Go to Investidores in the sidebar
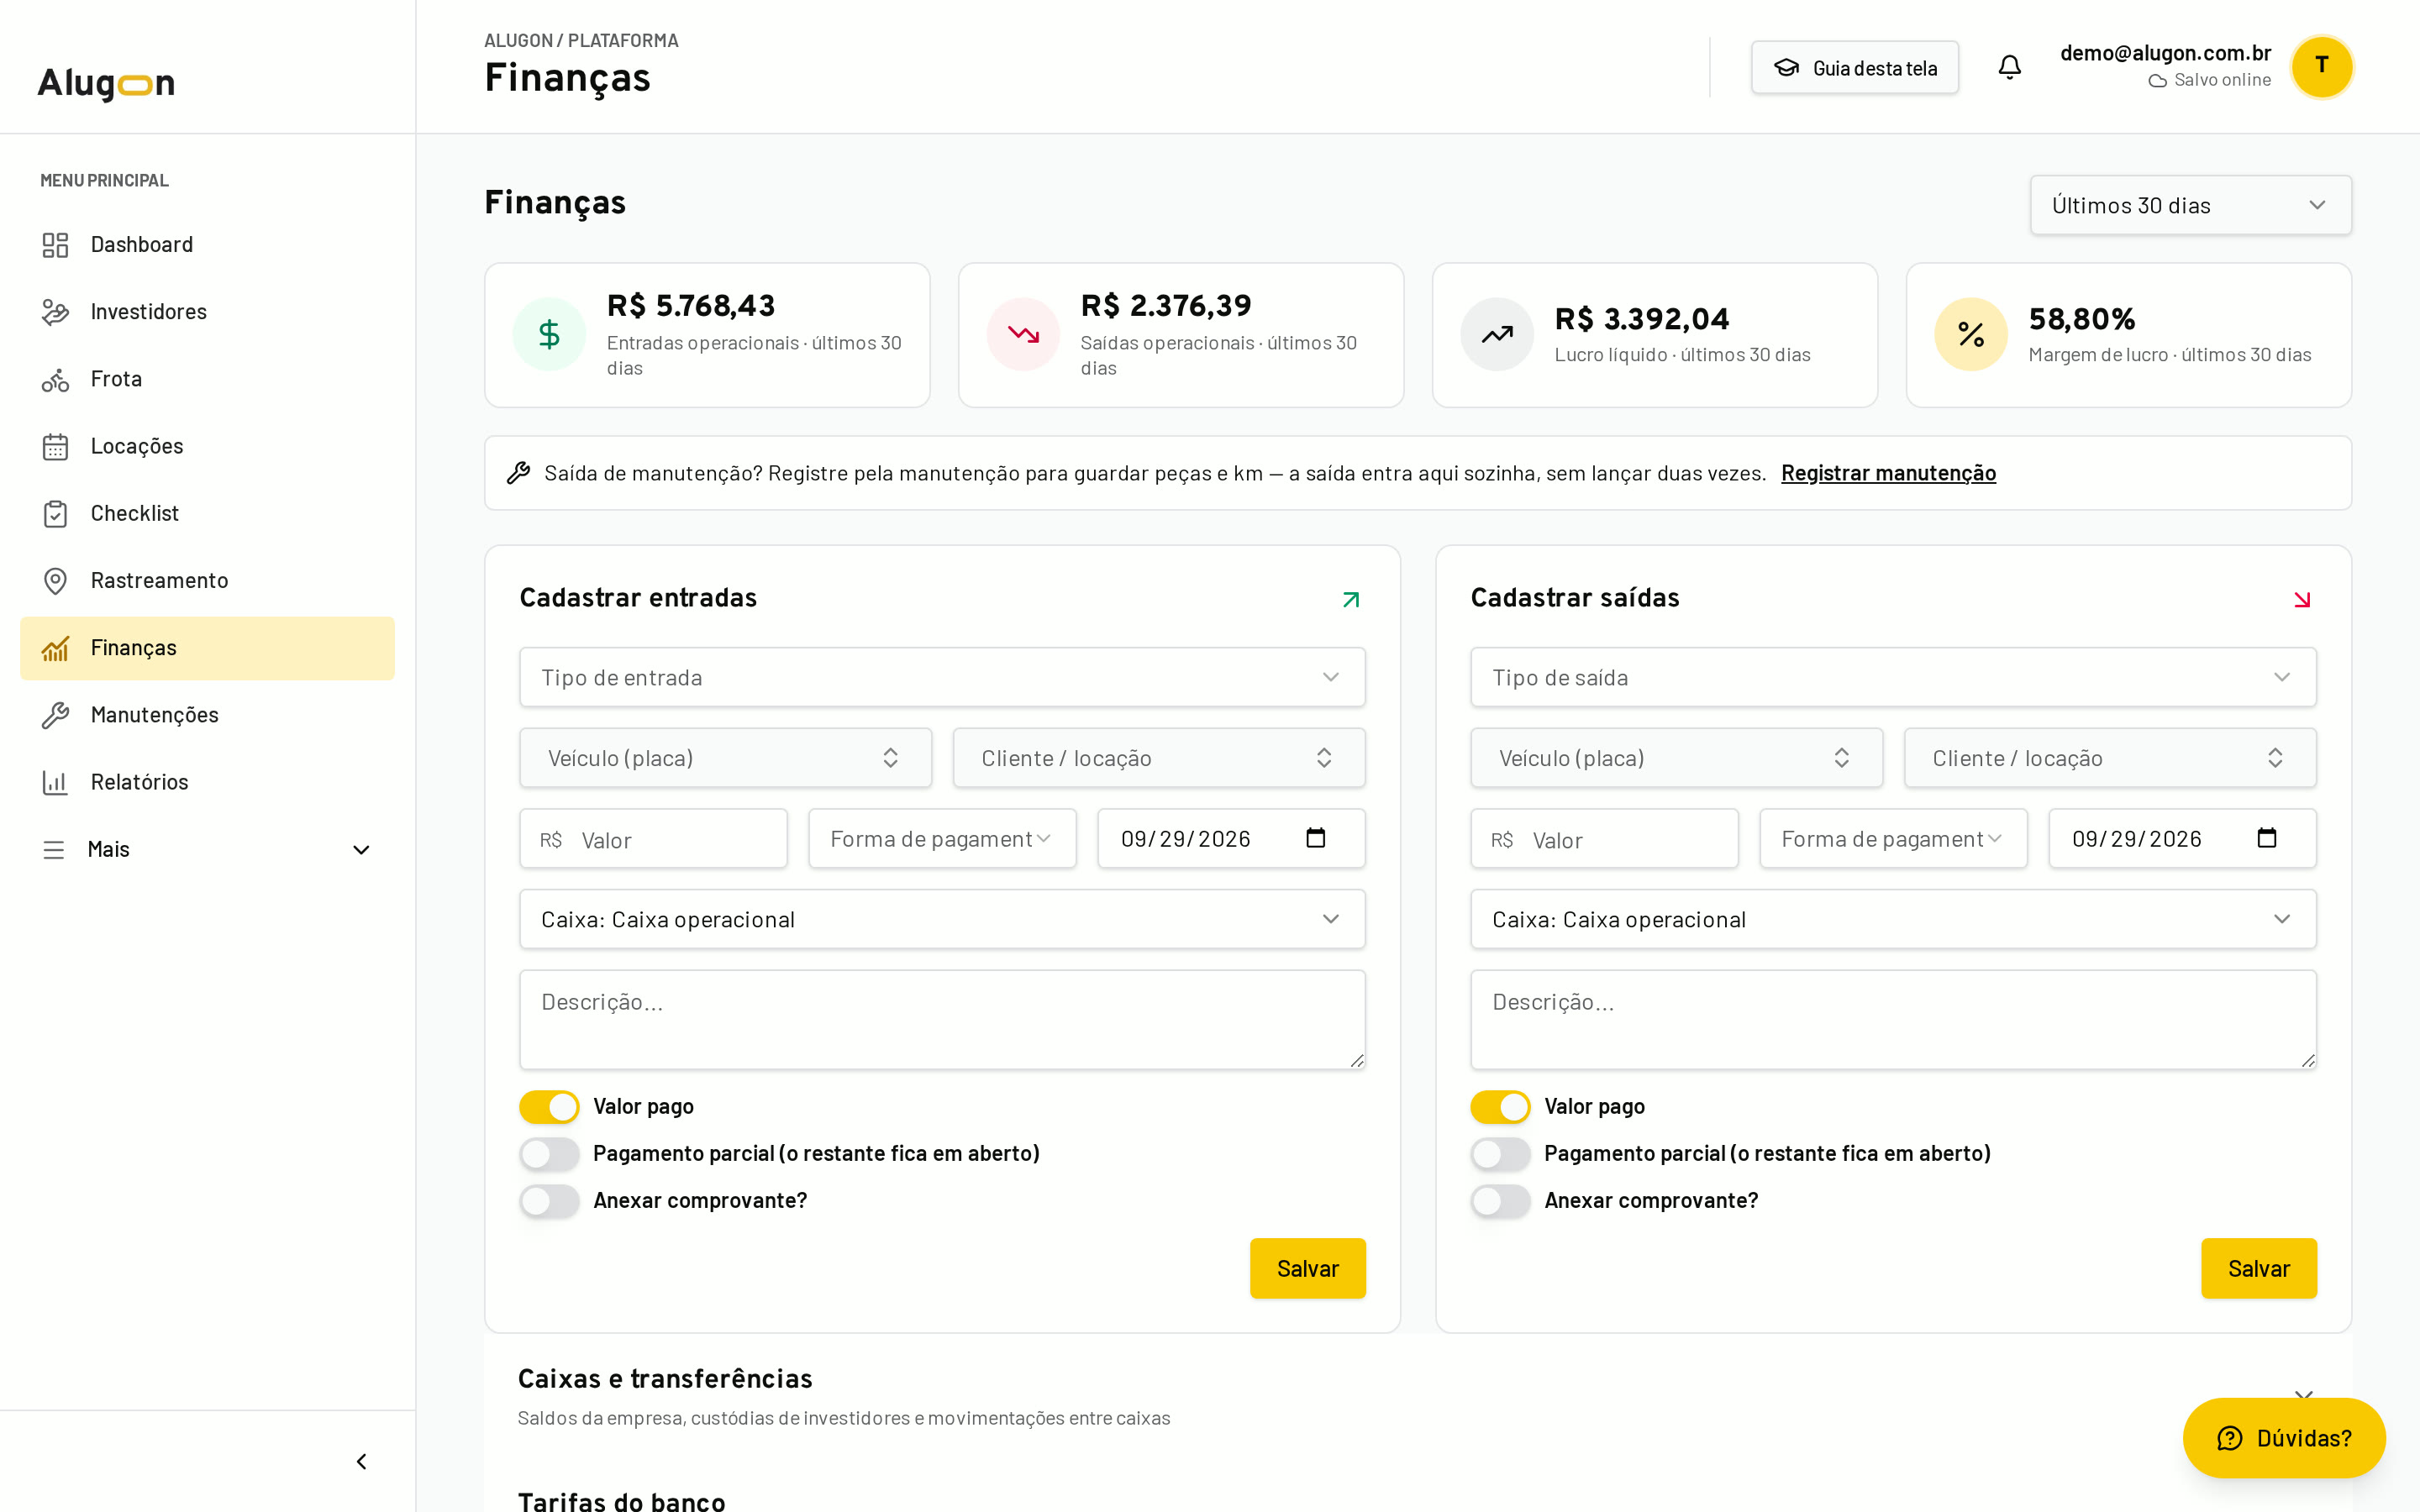Image resolution: width=2420 pixels, height=1512 pixels. coord(207,311)
